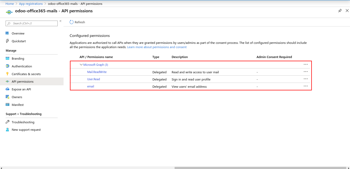Go to the Authentication settings
Screen dimensions: 350x169
(x=22, y=66)
